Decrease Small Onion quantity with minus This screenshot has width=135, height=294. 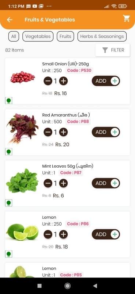48,81
